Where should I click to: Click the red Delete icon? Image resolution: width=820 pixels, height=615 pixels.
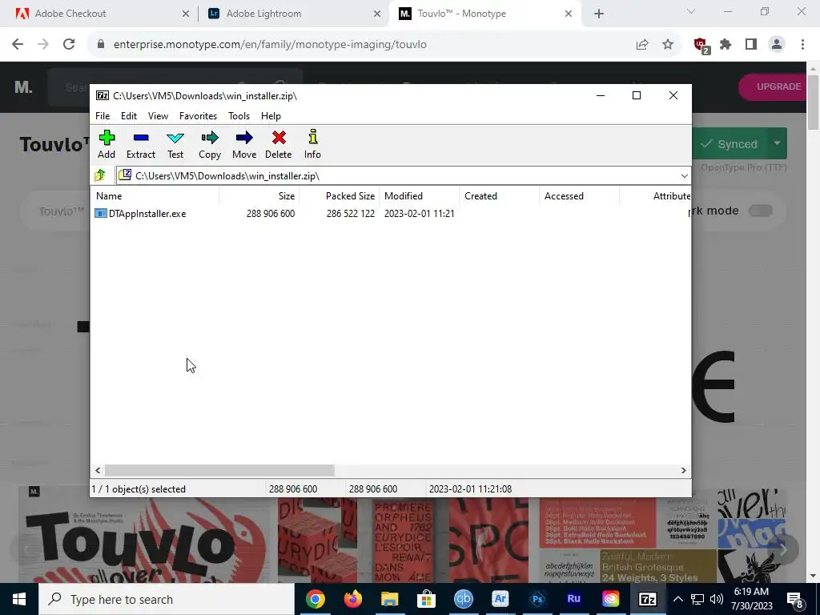coord(278,144)
